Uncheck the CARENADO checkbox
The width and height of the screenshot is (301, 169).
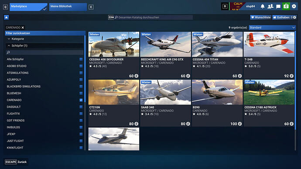(81, 100)
